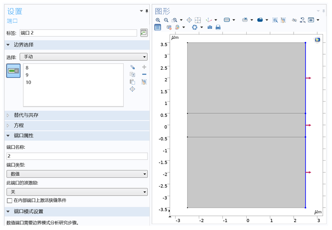Click the 端口名称 input field
This screenshot has width=332, height=230.
(77, 156)
